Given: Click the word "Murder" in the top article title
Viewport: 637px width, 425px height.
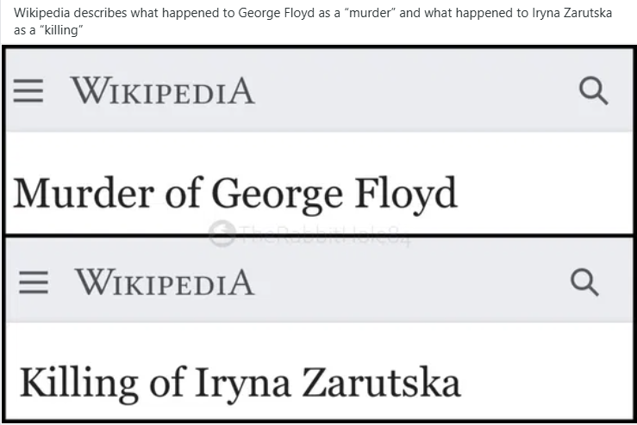Looking at the screenshot, I should tap(83, 194).
